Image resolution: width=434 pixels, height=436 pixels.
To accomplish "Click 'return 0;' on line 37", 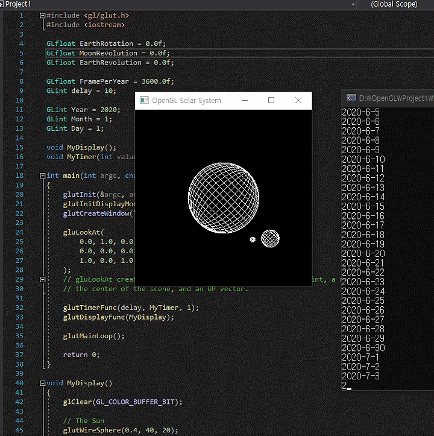I will (81, 355).
